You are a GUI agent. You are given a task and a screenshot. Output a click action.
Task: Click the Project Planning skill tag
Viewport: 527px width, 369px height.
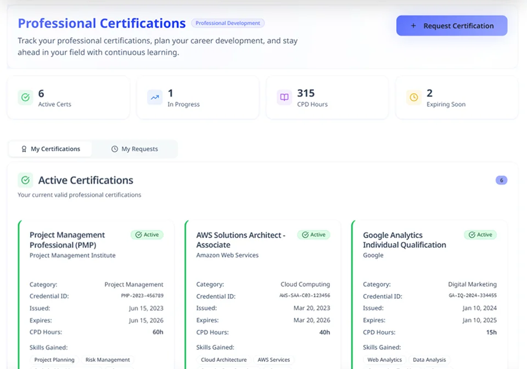(54, 360)
